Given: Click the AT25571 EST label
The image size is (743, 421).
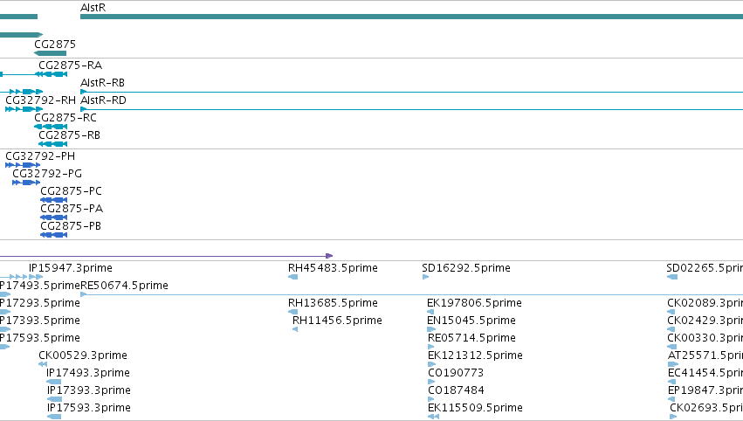Looking at the screenshot, I should point(705,356).
